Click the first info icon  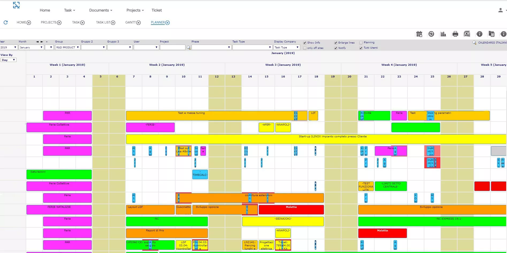coord(479,34)
